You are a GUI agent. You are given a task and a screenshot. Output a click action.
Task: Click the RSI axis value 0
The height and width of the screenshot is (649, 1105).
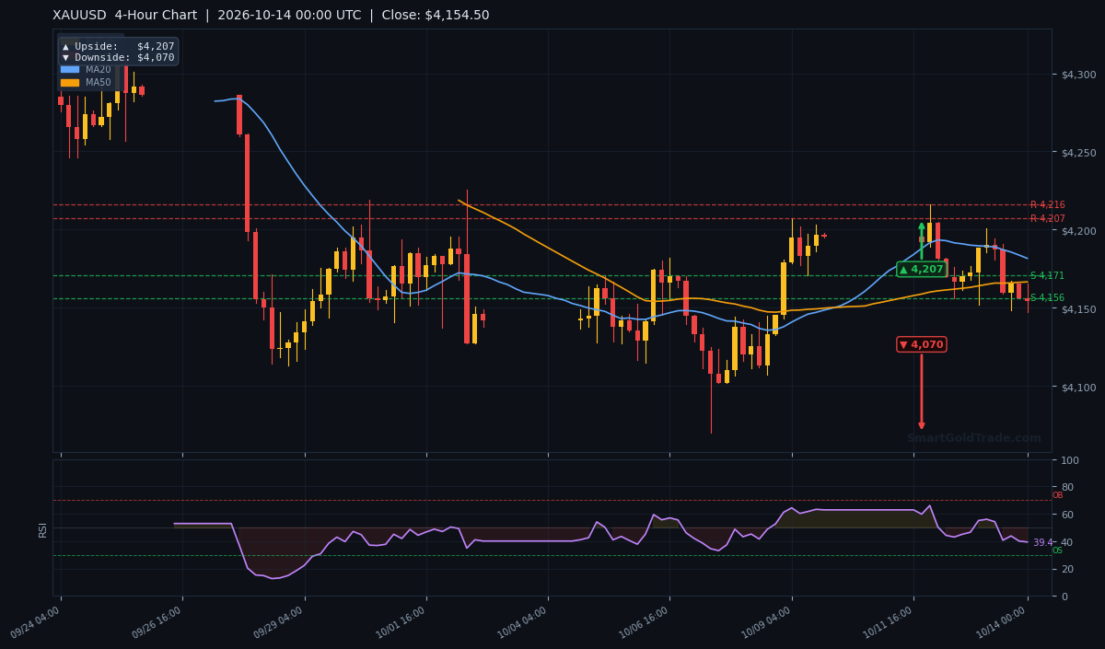pyautogui.click(x=1064, y=597)
